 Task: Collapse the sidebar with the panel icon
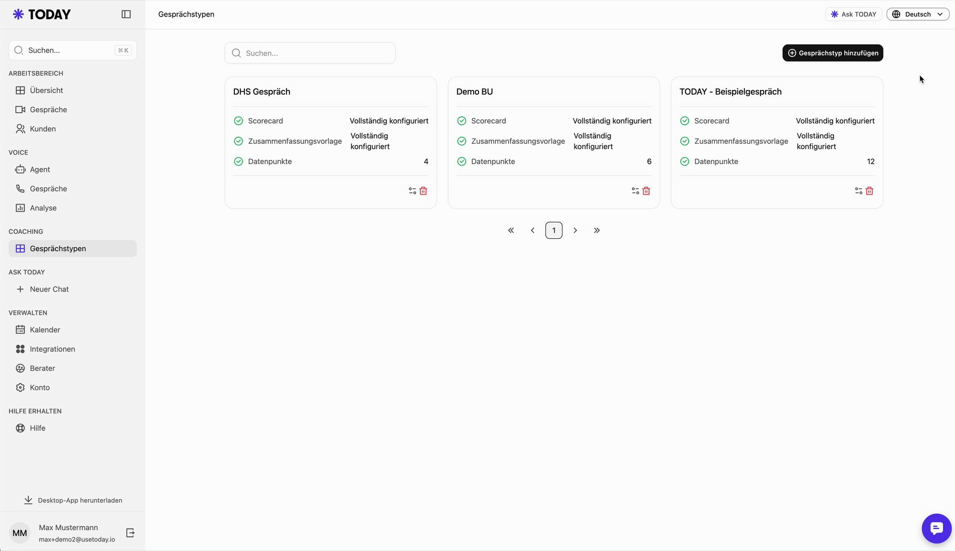point(126,14)
